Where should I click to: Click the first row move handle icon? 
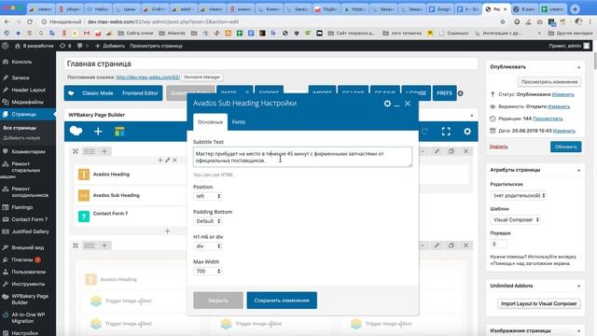[76, 151]
